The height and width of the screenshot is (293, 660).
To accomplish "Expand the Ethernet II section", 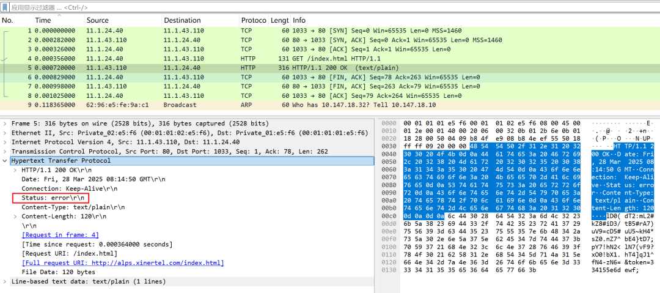I will (x=5, y=133).
